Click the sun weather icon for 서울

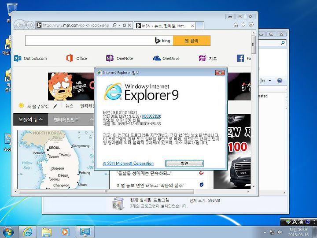pos(21,106)
